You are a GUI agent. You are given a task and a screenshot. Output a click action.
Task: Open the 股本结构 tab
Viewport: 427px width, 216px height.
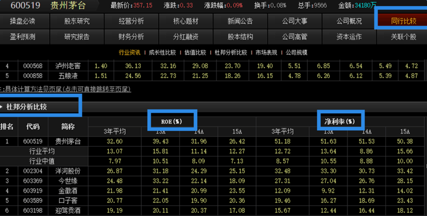[240, 37]
